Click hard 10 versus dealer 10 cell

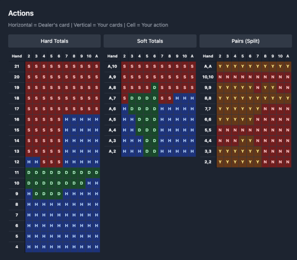(89, 183)
